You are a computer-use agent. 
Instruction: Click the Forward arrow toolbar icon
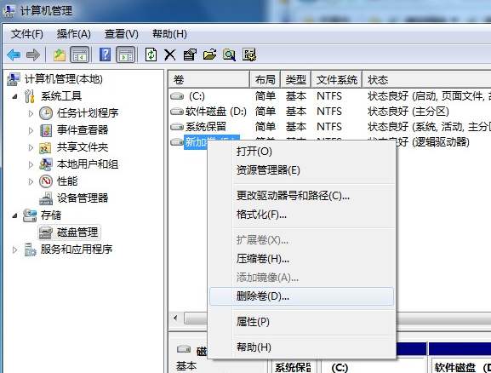[33, 55]
